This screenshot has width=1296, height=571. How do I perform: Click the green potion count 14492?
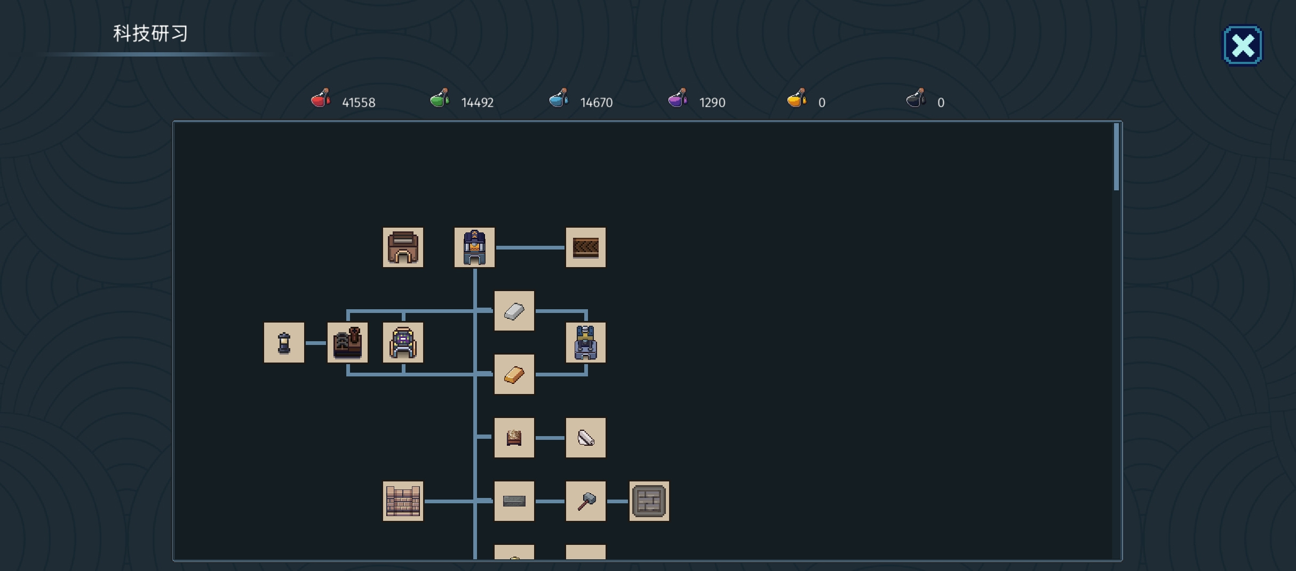pos(478,102)
